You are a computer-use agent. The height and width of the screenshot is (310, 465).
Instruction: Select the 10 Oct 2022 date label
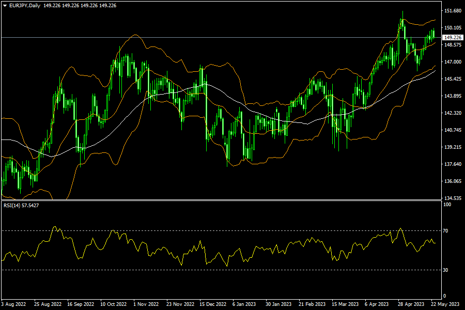113,304
